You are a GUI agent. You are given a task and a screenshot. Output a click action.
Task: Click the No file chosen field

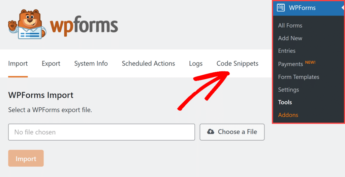coord(101,132)
